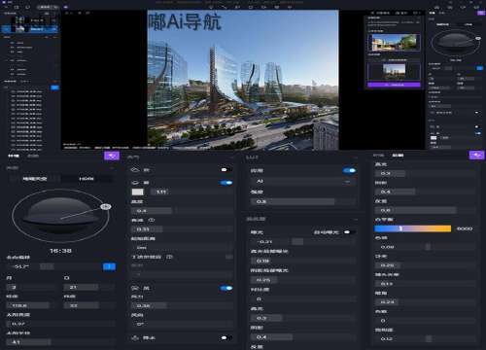The width and height of the screenshot is (486, 350).
Task: Click the sun handle on the large sky dial
Action: pyautogui.click(x=106, y=206)
